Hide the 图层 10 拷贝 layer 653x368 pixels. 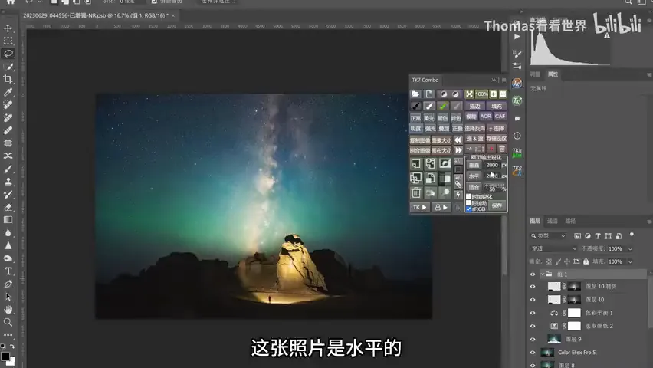coord(533,286)
